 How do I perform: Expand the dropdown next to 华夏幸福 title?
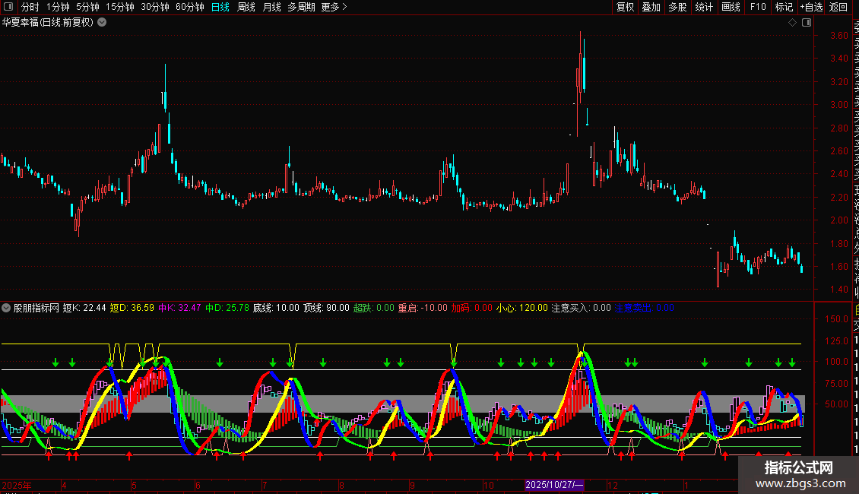pyautogui.click(x=102, y=22)
